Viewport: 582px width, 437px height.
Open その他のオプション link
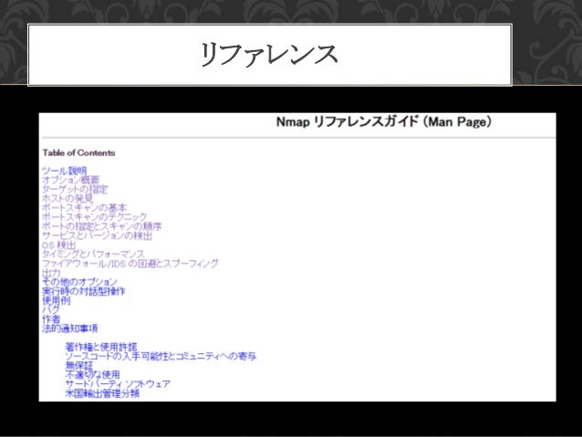pyautogui.click(x=79, y=282)
